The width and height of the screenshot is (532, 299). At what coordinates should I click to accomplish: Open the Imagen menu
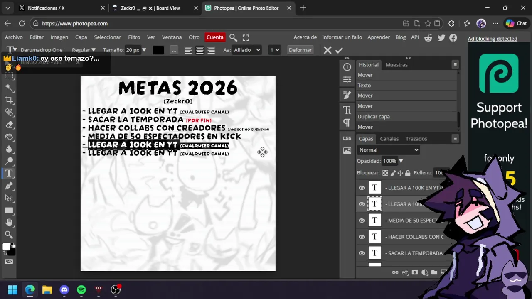[59, 37]
